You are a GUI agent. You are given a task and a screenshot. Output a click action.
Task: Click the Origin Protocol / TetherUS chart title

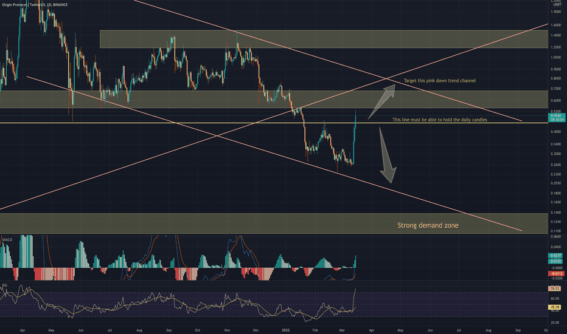[x=35, y=5]
